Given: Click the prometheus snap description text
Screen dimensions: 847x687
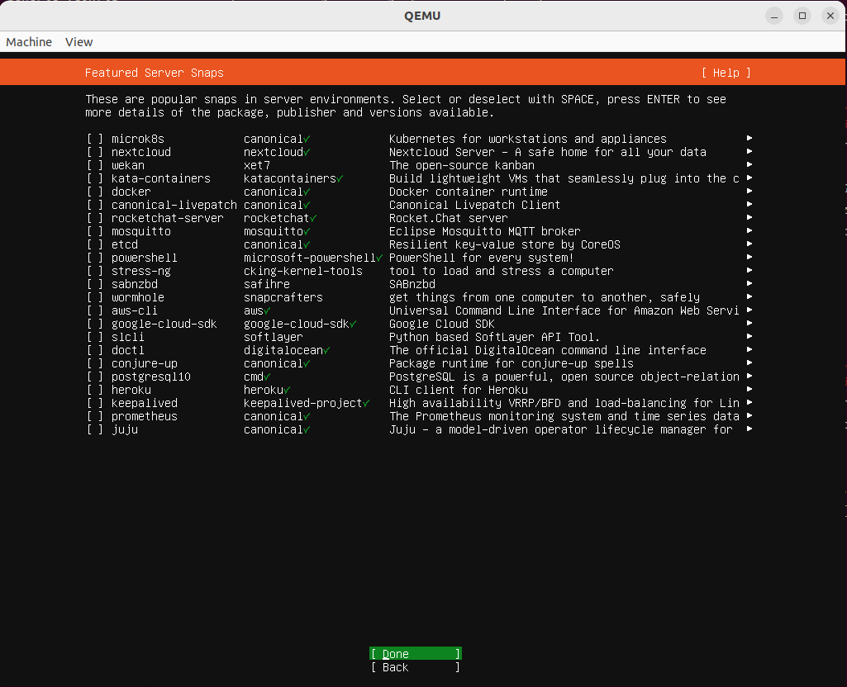Looking at the screenshot, I should point(564,416).
